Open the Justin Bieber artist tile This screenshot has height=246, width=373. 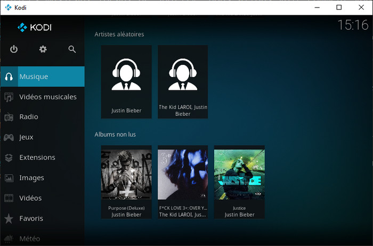tap(126, 82)
